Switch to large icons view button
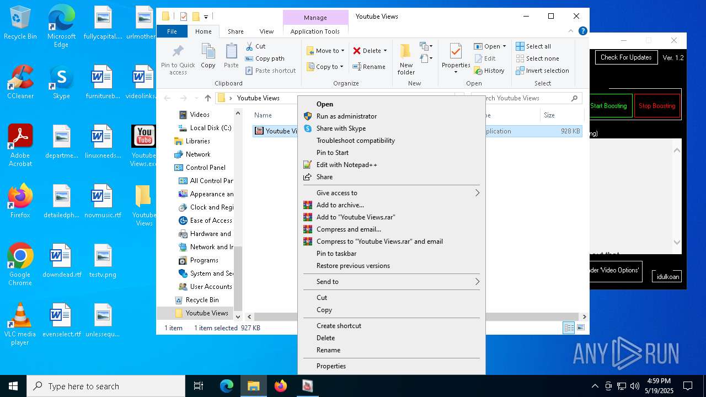 (580, 328)
